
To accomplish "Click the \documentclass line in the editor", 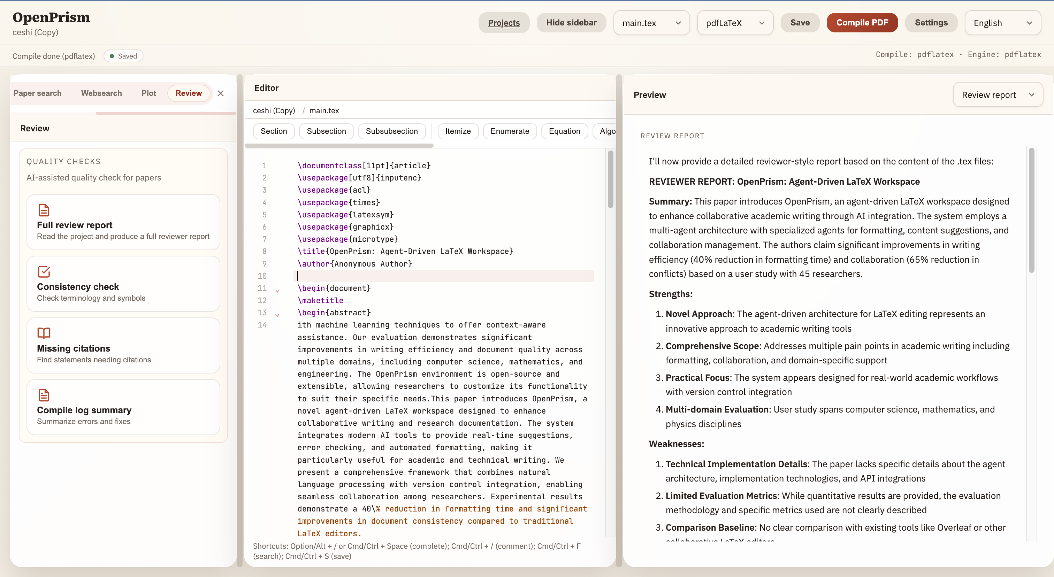I will [364, 166].
